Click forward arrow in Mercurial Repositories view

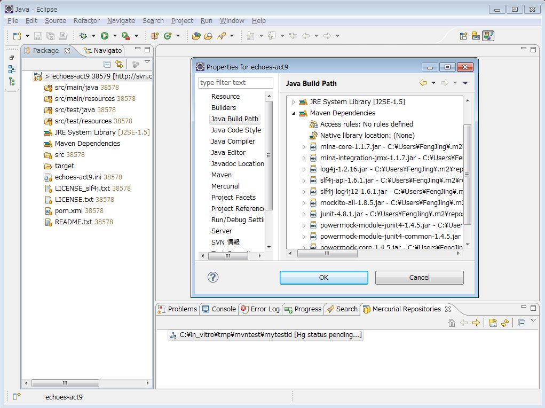click(x=476, y=323)
